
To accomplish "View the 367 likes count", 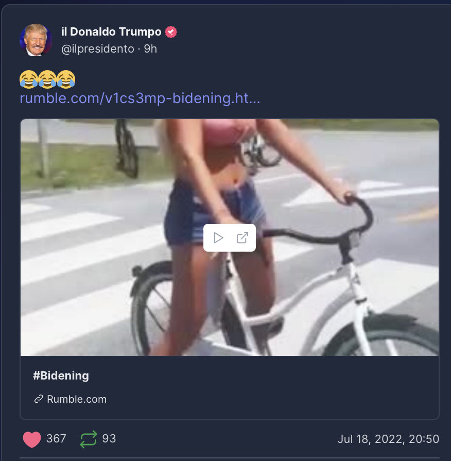I will [x=56, y=439].
